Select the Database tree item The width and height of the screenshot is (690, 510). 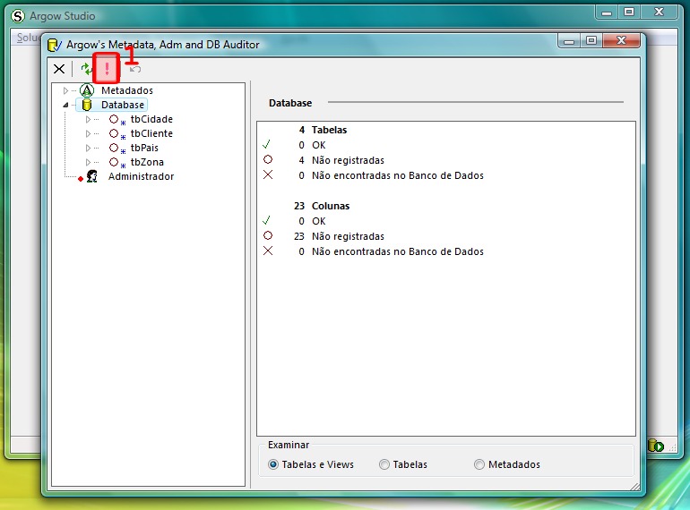tap(123, 105)
